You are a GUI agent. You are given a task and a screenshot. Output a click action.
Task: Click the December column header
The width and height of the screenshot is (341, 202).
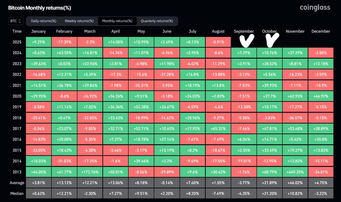click(321, 31)
